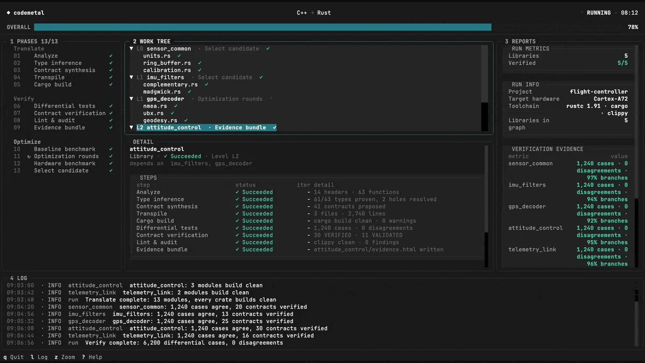Click the checkmark beside ring_buffer.rs
The image size is (645, 363).
pos(199,63)
